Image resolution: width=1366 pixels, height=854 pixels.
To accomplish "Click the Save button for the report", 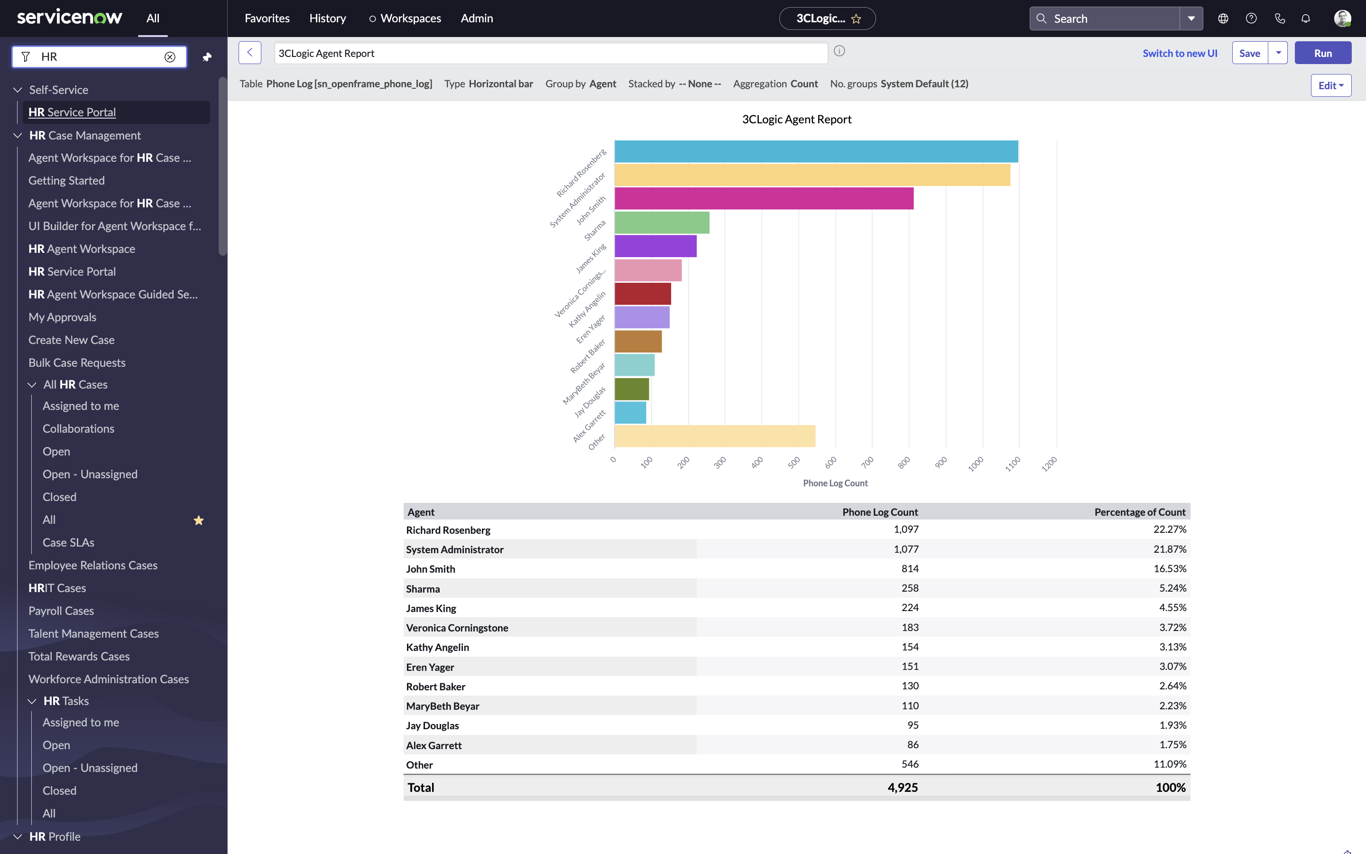I will pyautogui.click(x=1249, y=53).
